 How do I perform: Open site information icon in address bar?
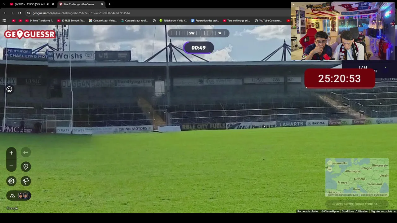29,13
